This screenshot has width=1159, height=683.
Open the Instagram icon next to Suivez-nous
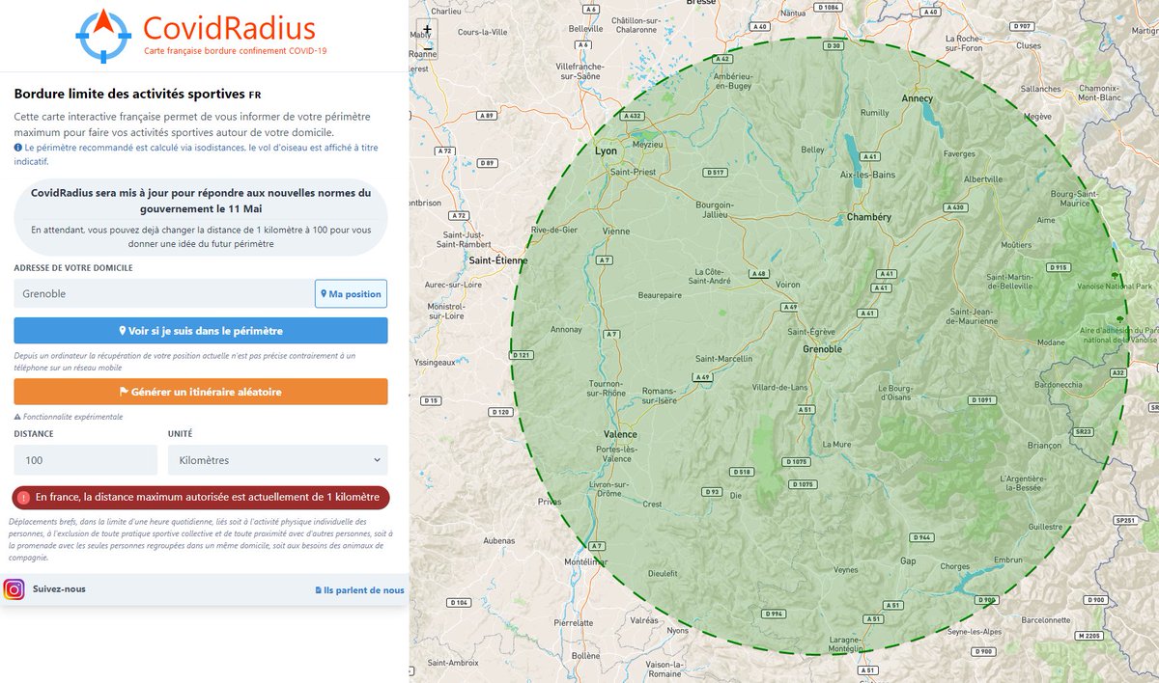(x=14, y=589)
